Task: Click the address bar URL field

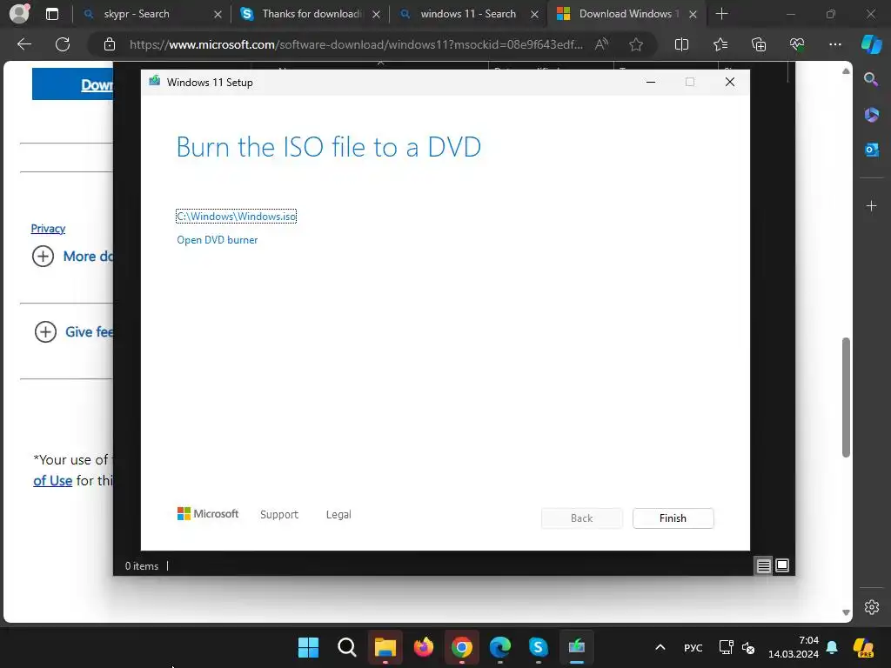Action: pyautogui.click(x=356, y=44)
